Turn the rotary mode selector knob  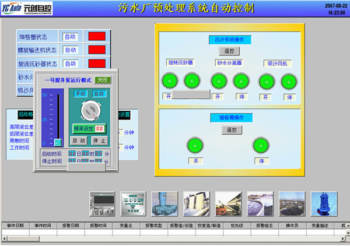(89, 110)
